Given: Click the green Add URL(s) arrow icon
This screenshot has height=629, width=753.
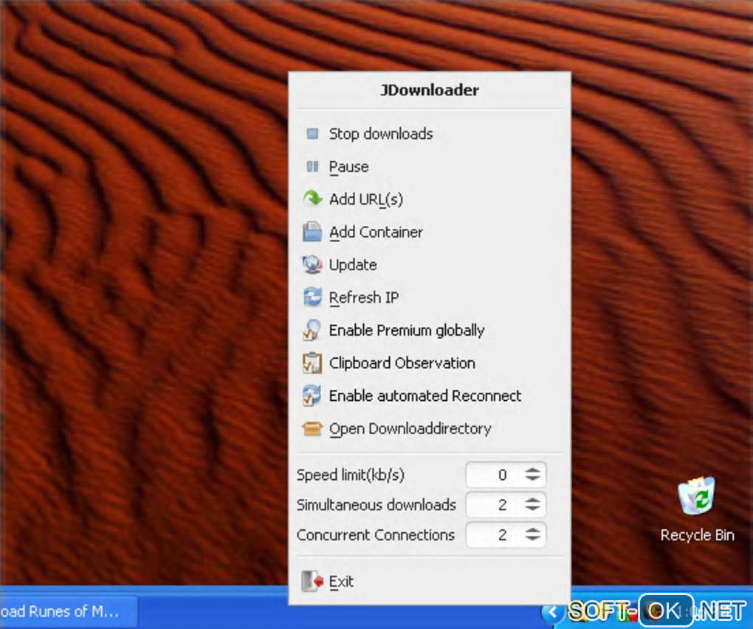Looking at the screenshot, I should tap(312, 199).
